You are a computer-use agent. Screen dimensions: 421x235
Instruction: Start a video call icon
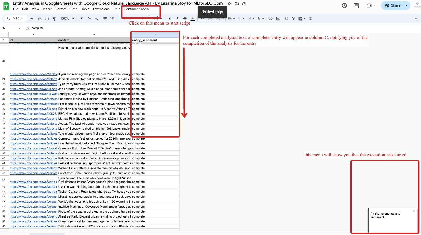pyautogui.click(x=369, y=5)
